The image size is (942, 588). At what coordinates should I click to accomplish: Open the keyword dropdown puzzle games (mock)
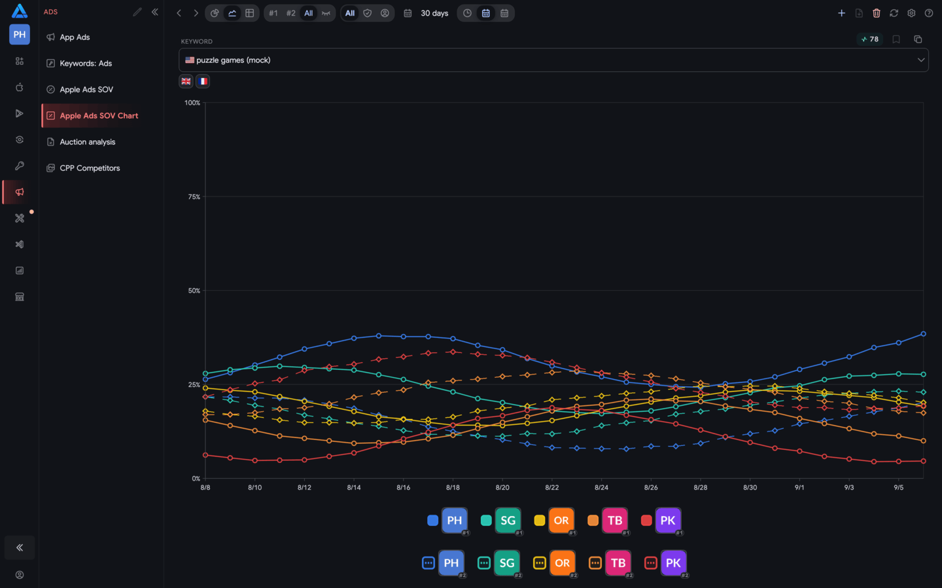pos(553,60)
